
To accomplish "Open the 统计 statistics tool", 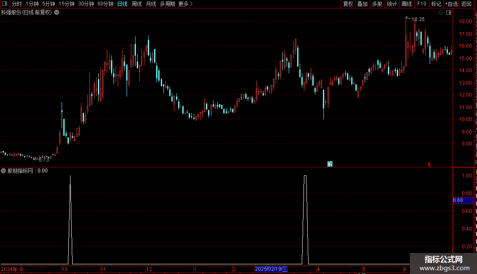I will (391, 4).
